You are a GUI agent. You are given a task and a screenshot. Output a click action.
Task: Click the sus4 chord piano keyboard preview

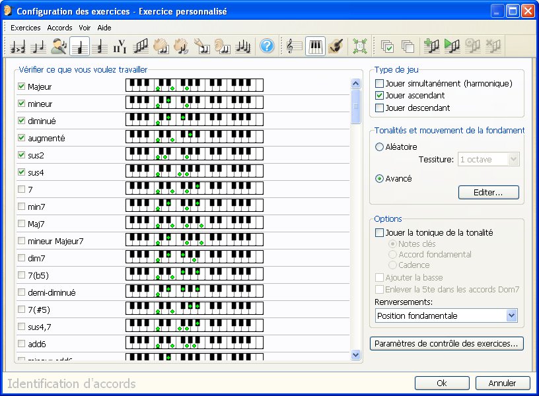click(194, 171)
